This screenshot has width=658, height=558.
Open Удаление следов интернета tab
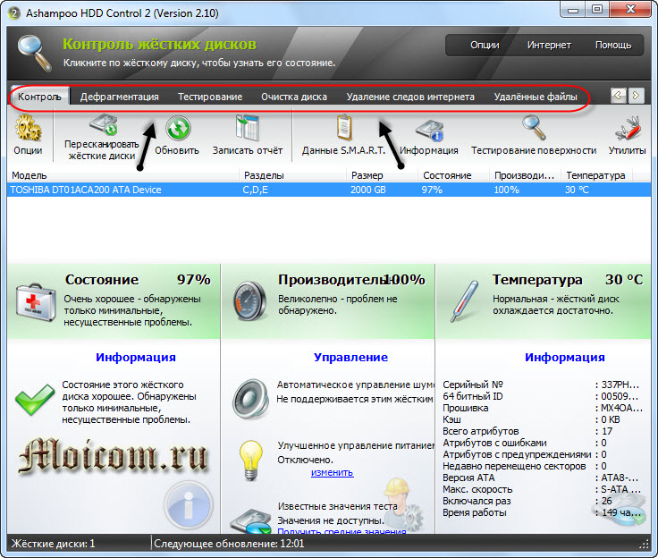[x=410, y=97]
